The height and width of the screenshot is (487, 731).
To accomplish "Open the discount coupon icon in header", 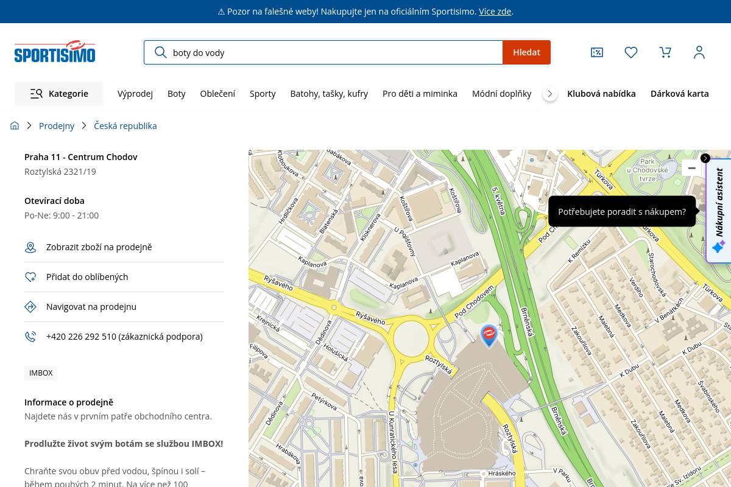I will tap(597, 52).
